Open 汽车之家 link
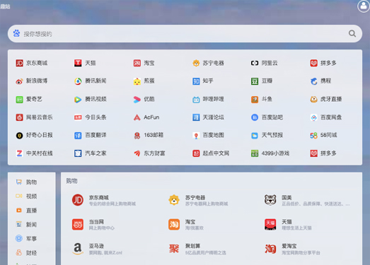370x265 pixels. click(91, 153)
